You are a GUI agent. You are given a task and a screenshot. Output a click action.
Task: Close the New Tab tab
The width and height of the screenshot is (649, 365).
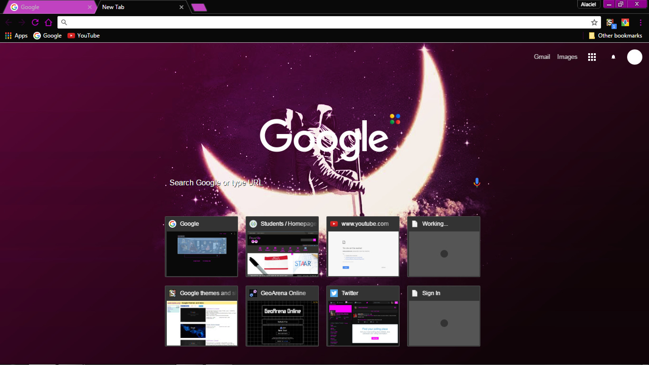click(181, 7)
